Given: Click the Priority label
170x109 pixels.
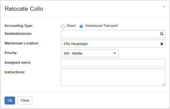Looking at the screenshot, I should 11,53.
